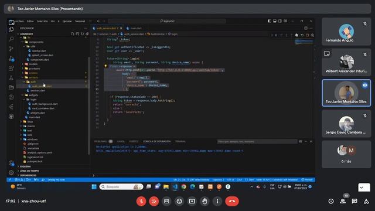
Task: Open the Archivo menu
Action: point(20,21)
